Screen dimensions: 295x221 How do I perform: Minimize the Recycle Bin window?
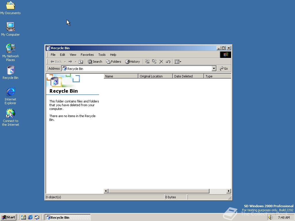click(x=218, y=48)
